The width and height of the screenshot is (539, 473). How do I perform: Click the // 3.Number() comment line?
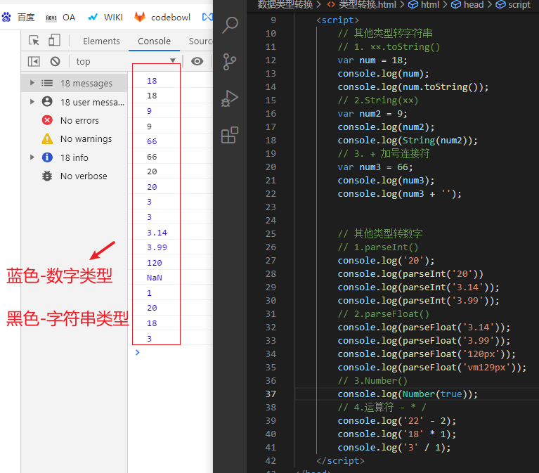[372, 380]
